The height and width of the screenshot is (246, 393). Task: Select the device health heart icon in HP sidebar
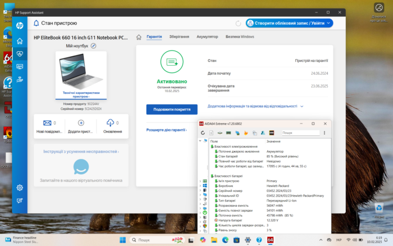coord(20,54)
